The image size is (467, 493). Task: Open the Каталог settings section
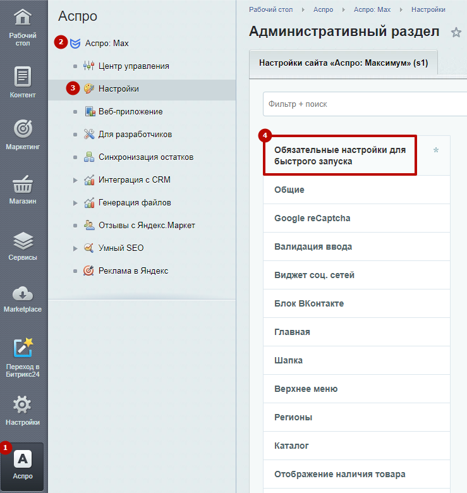pos(356,446)
